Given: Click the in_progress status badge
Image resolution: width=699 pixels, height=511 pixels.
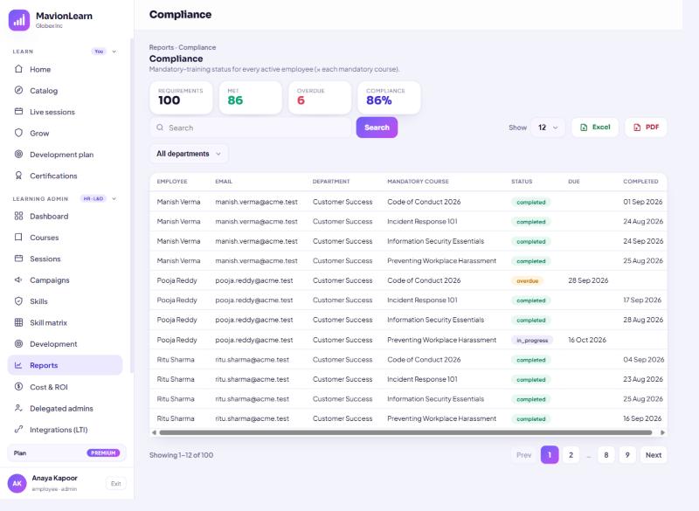Looking at the screenshot, I should pyautogui.click(x=532, y=340).
